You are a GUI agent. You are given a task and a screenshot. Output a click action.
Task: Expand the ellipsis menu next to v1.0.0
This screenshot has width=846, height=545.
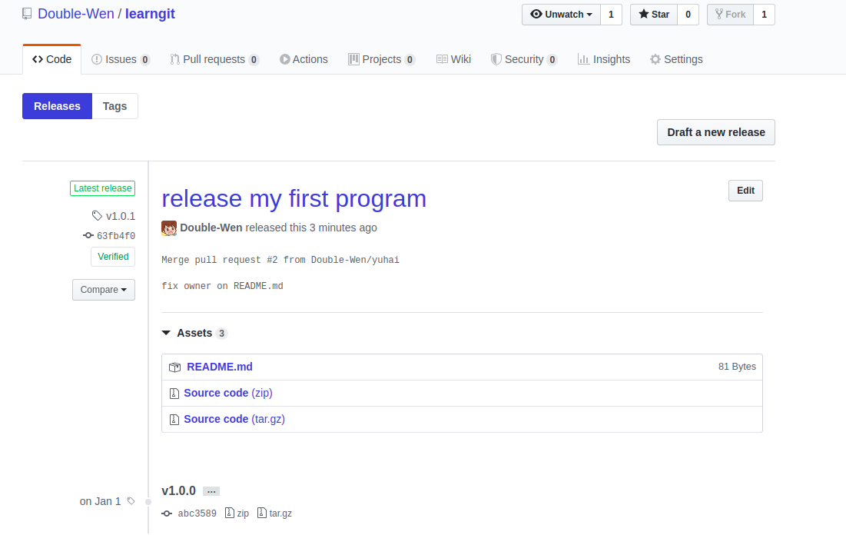pyautogui.click(x=211, y=490)
